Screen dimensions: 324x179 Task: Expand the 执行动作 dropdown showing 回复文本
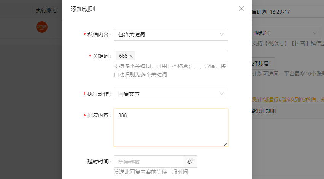coord(171,94)
